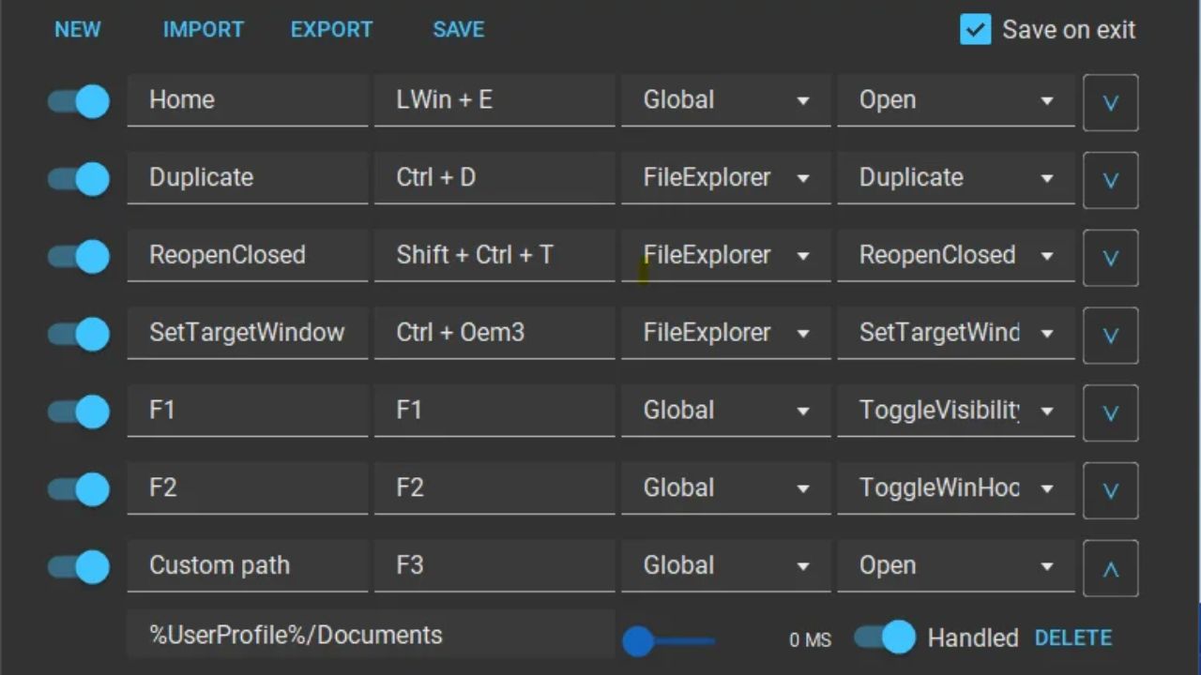The width and height of the screenshot is (1201, 675).
Task: Click DELETE for the Custom path hotkey
Action: [x=1073, y=638]
